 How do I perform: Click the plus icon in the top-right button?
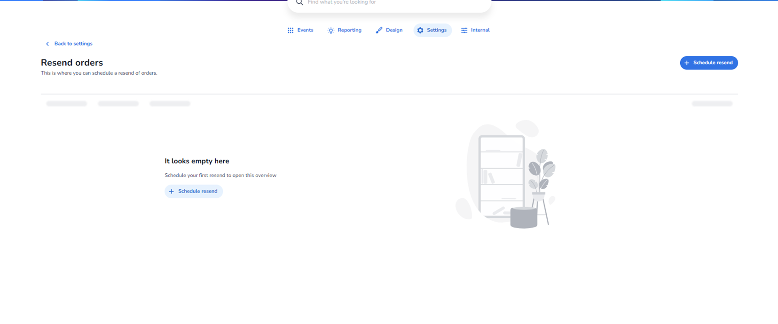point(687,63)
